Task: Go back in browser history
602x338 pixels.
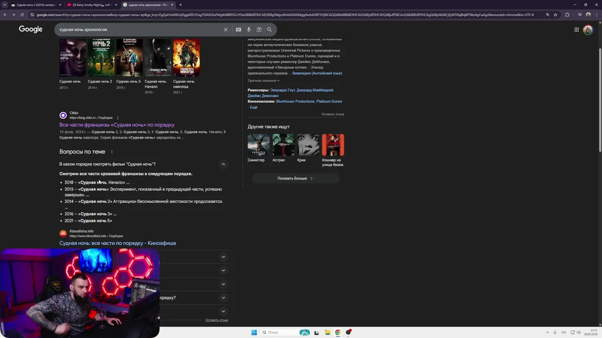Action: [x=5, y=15]
